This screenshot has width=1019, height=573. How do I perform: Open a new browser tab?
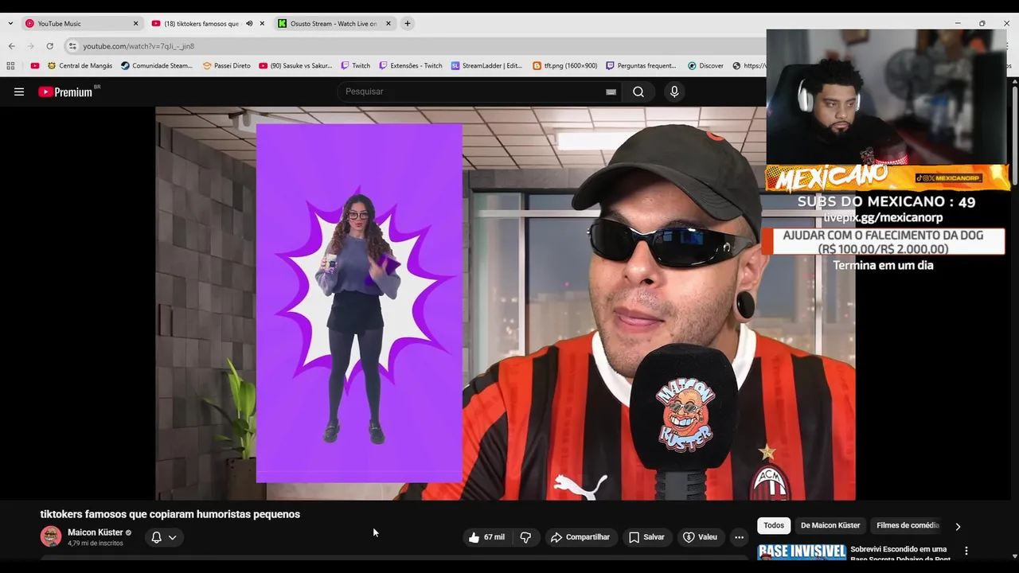(408, 24)
